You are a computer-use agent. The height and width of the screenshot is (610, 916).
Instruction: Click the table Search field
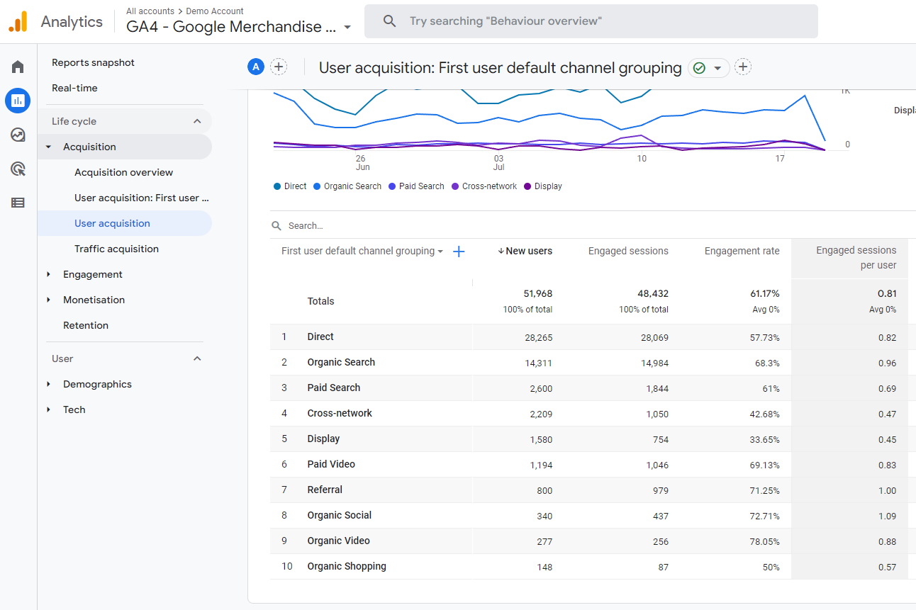tap(425, 226)
